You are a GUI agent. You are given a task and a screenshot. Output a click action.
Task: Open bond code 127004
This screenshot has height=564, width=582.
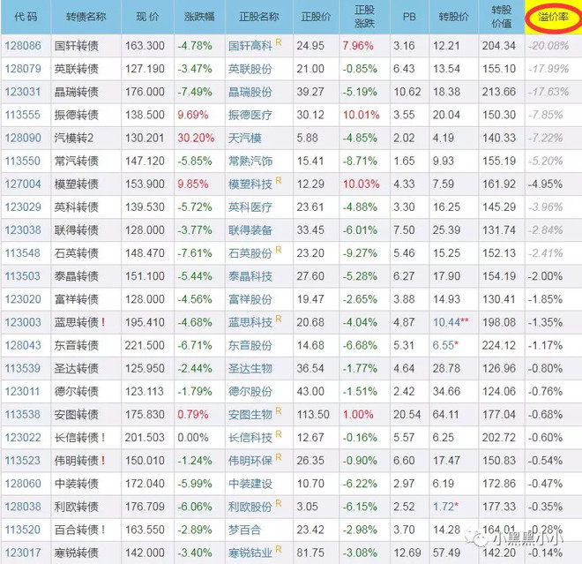(23, 184)
